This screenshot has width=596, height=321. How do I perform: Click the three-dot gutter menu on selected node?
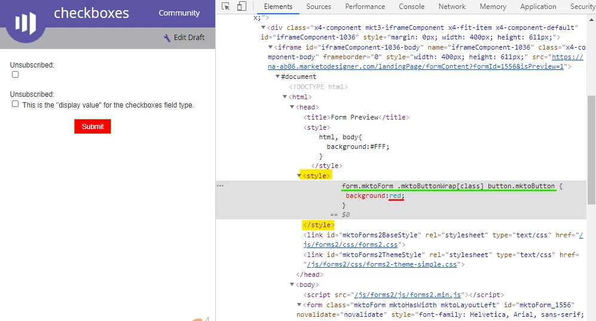[x=220, y=186]
